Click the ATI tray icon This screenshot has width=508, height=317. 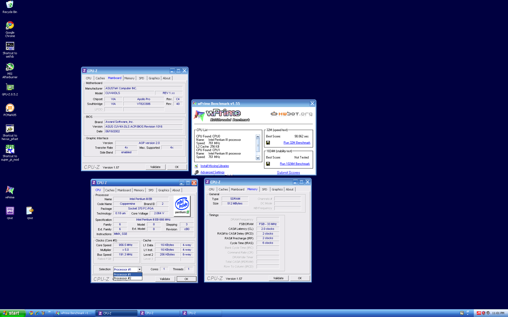click(x=479, y=313)
